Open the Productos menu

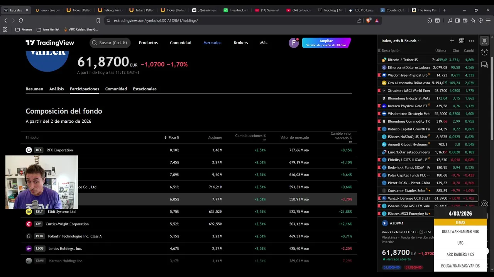pyautogui.click(x=148, y=43)
